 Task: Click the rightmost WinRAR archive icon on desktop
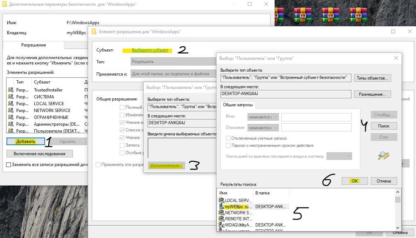coord(358,14)
